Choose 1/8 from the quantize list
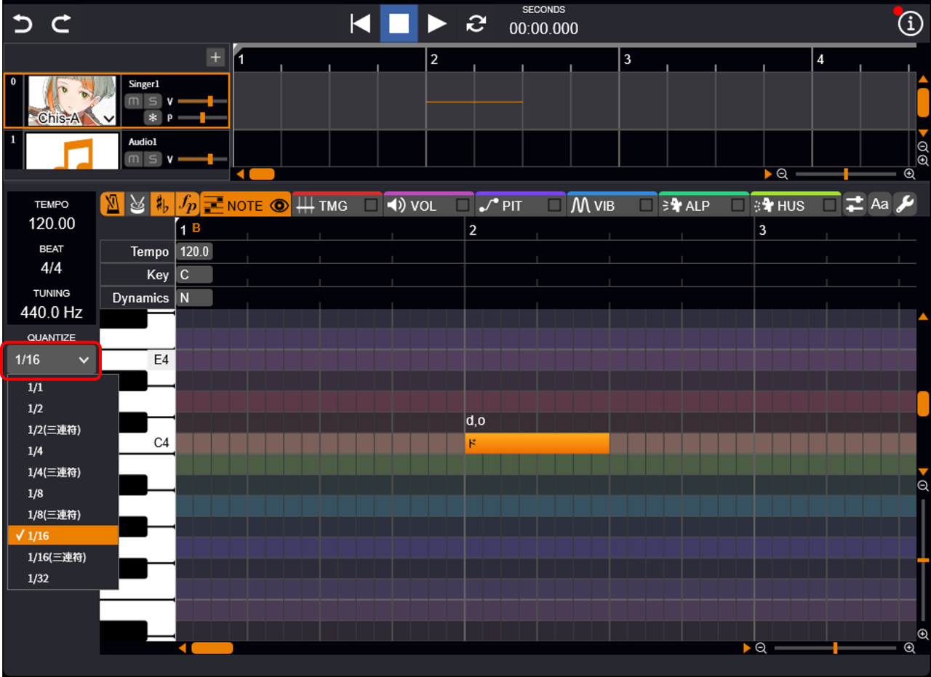This screenshot has height=677, width=931. 36,494
